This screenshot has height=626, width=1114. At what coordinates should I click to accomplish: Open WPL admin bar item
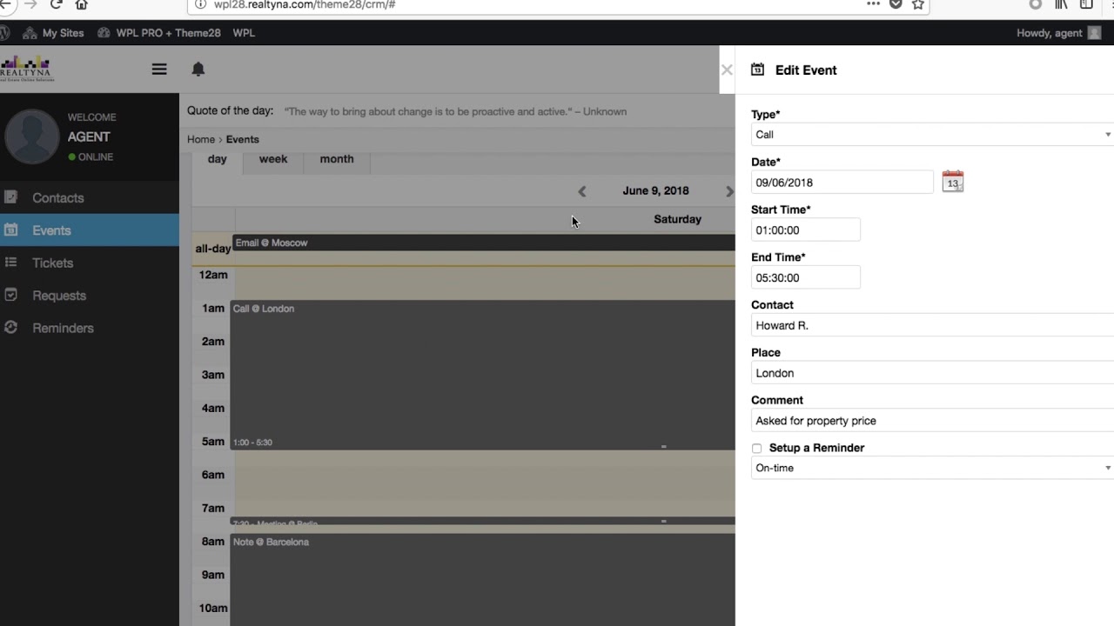(244, 33)
